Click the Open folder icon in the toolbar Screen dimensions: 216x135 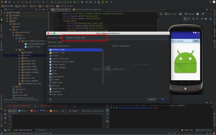tap(2, 2)
